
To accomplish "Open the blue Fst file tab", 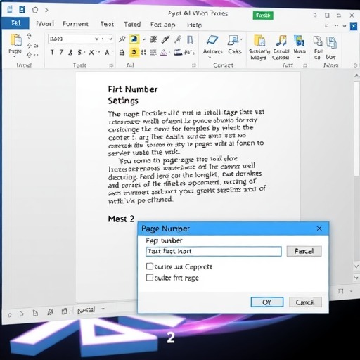I will 15,23.
